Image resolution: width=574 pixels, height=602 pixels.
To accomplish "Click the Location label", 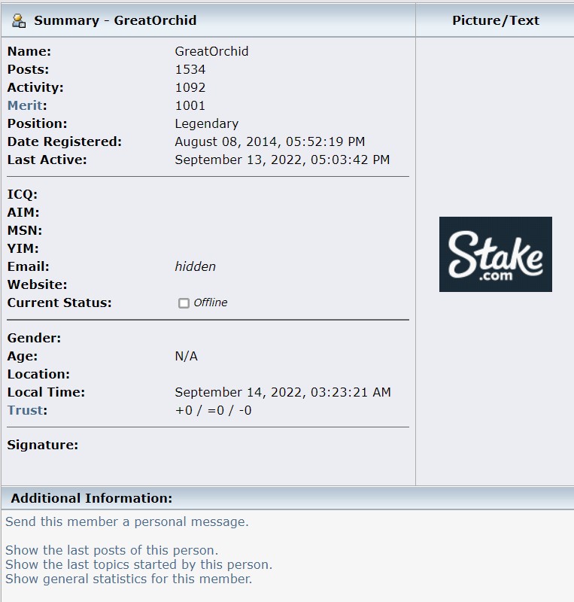I will (x=38, y=374).
